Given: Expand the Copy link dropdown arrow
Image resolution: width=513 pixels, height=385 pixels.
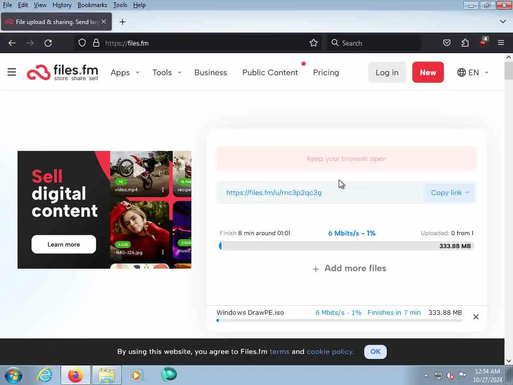Looking at the screenshot, I should pos(467,192).
